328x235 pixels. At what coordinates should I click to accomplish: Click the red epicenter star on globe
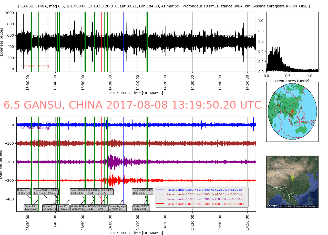(x=292, y=111)
